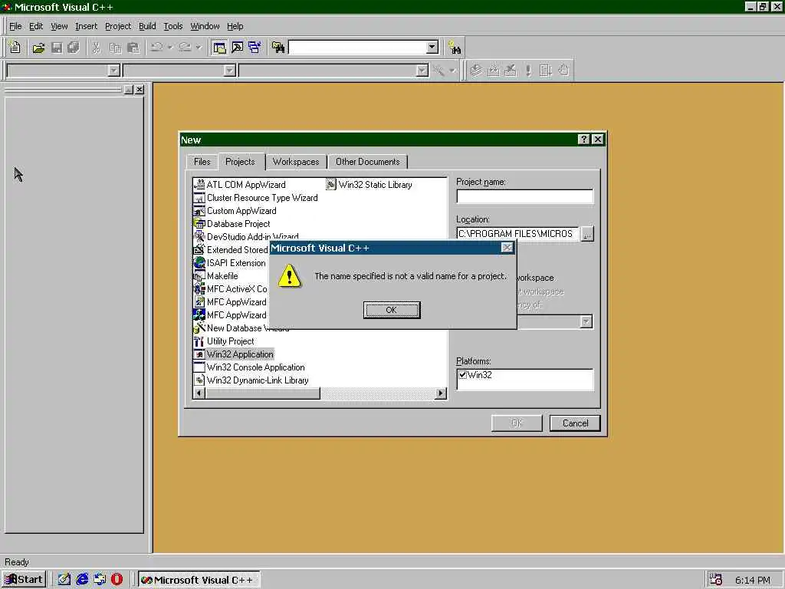Viewport: 785px width, 589px height.
Task: Open the Build menu
Action: pyautogui.click(x=147, y=26)
